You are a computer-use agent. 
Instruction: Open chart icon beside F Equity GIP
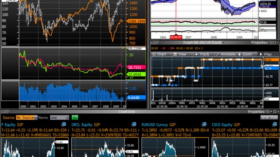click(64, 124)
